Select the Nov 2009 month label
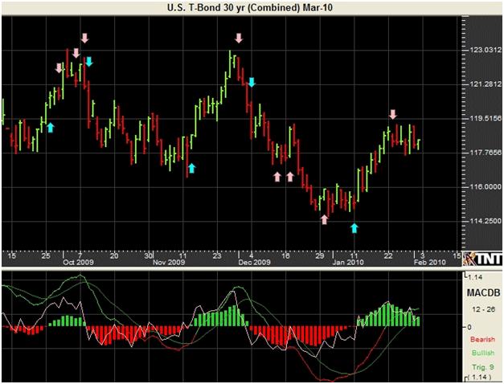The image size is (504, 384). tap(169, 262)
